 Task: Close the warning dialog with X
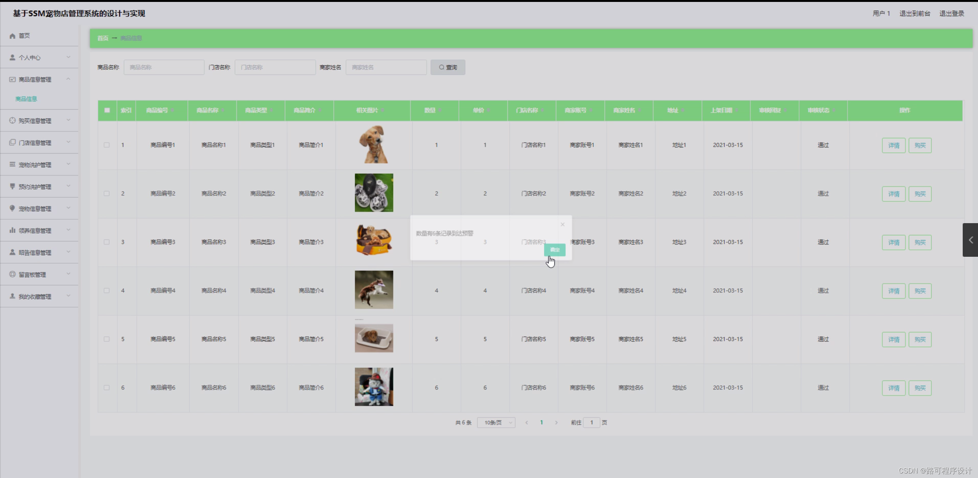(562, 225)
